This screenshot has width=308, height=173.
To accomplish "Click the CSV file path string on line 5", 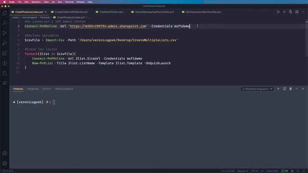I will [128, 40].
